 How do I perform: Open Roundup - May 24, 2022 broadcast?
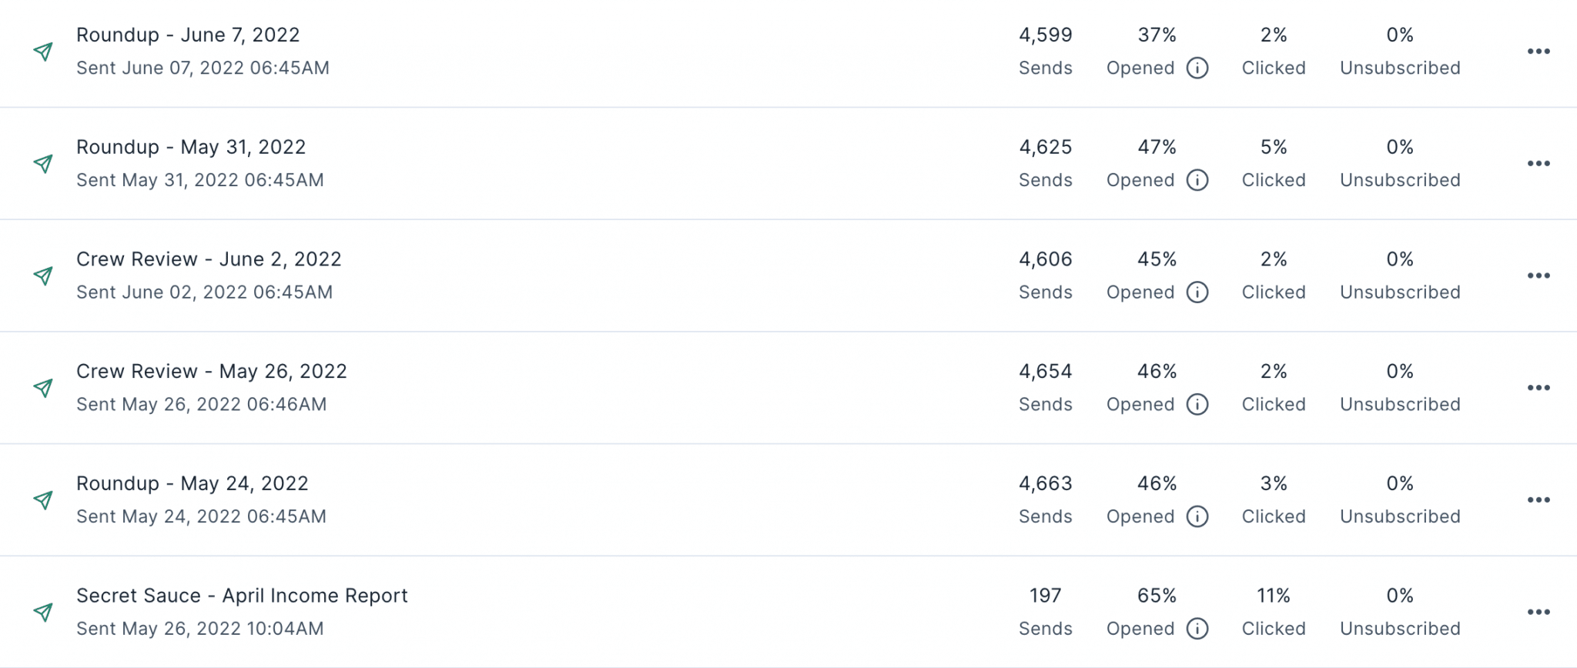193,483
